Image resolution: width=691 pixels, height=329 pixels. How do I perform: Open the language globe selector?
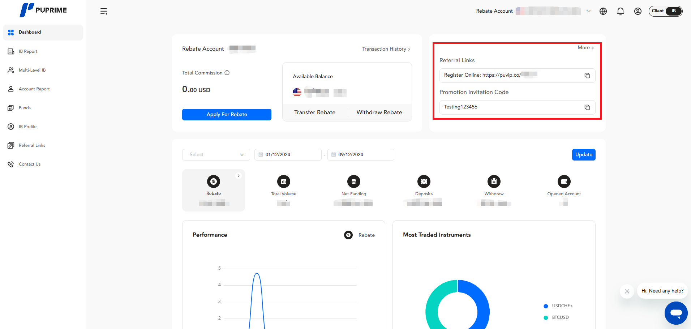pos(603,11)
